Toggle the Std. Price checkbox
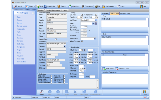This screenshot has width=161, height=100. point(82,15)
